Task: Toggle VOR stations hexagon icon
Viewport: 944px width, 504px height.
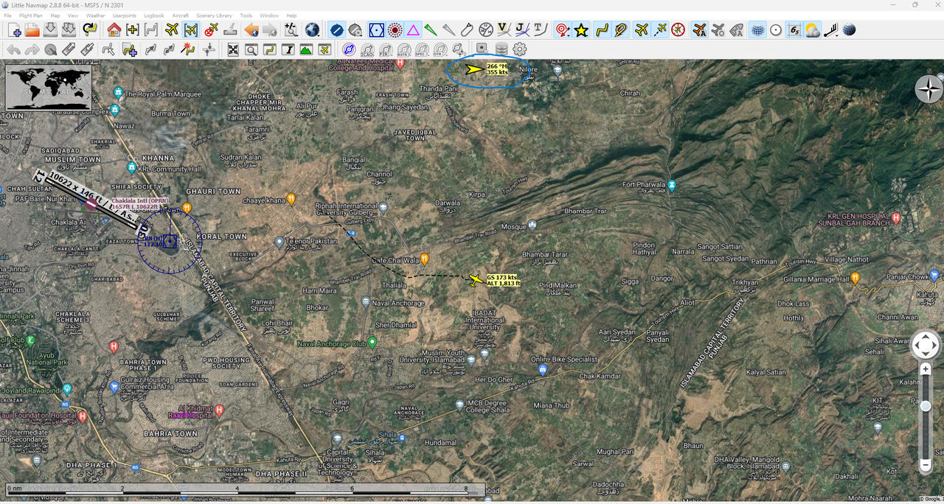Action: pos(376,30)
